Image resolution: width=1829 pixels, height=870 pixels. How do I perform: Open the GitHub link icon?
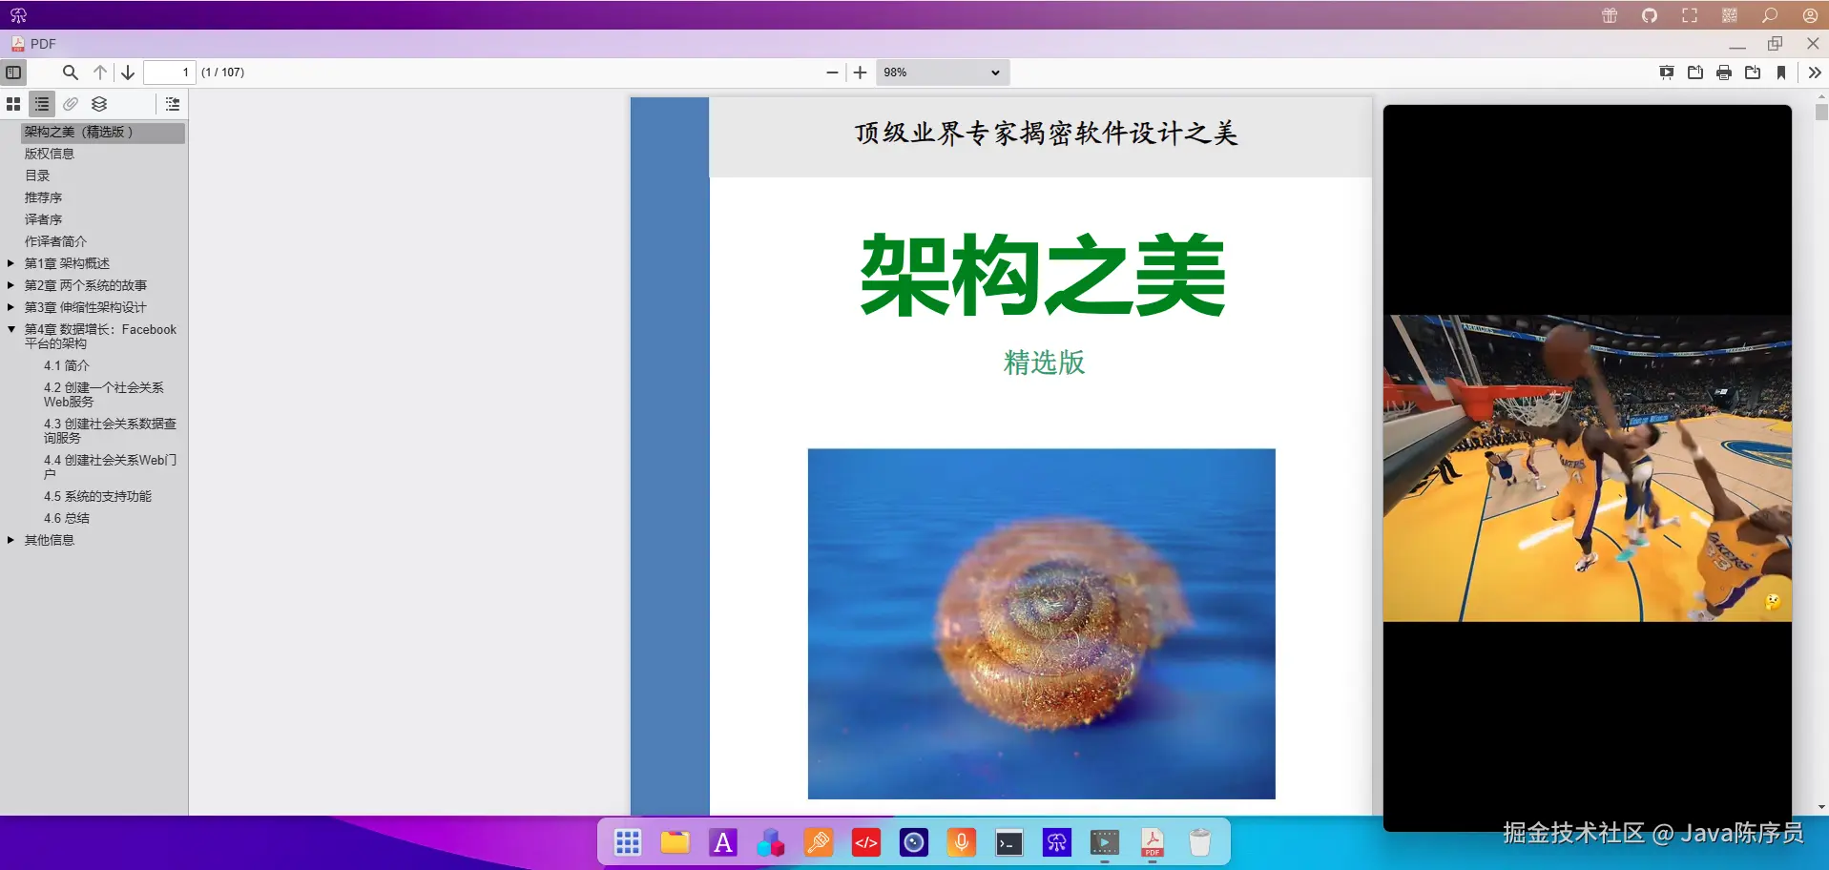coord(1650,15)
